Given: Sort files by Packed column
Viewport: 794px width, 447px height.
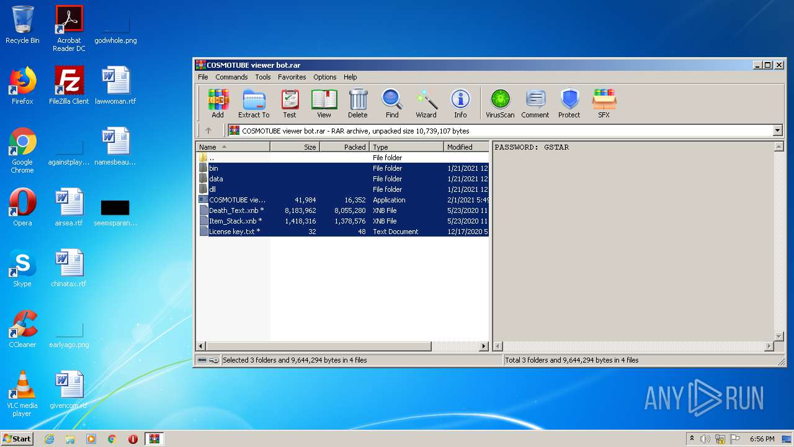Looking at the screenshot, I should (x=344, y=147).
